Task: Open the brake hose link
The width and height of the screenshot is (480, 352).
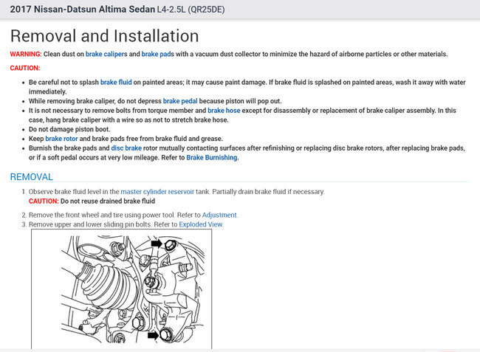Action: click(x=224, y=111)
